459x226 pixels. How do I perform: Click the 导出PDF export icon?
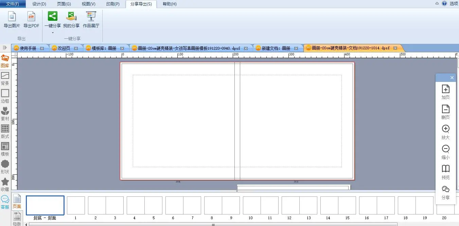31,16
